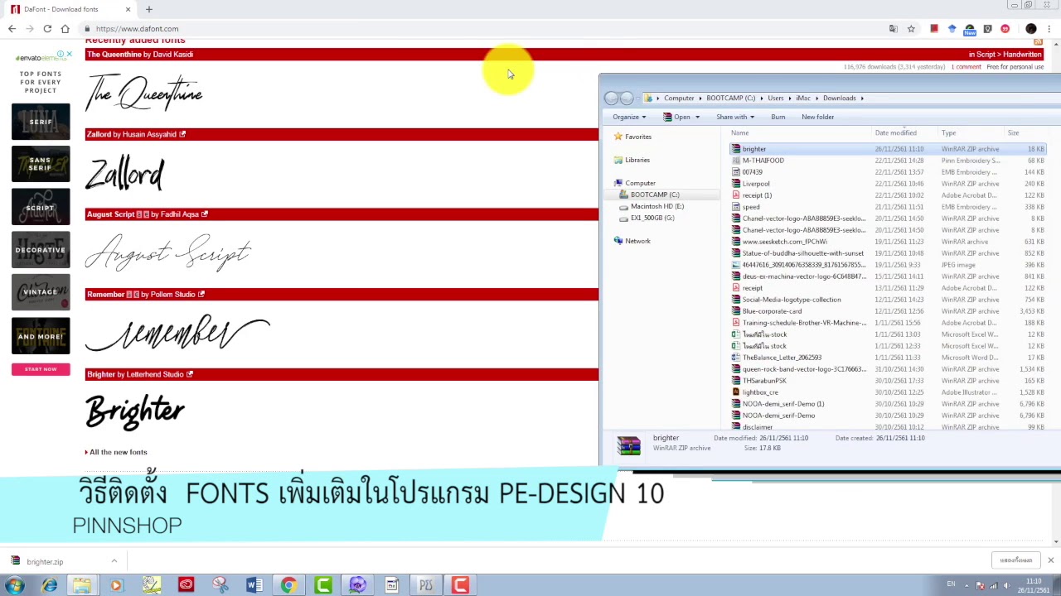Click the Show all downloads button
Image resolution: width=1061 pixels, height=596 pixels.
tap(1015, 560)
